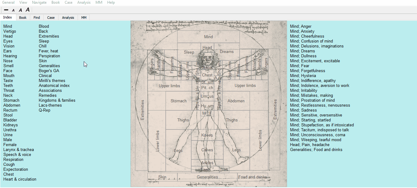The height and width of the screenshot is (188, 417).
Task: Open the Mind; Irritability rubric
Action: click(304, 91)
